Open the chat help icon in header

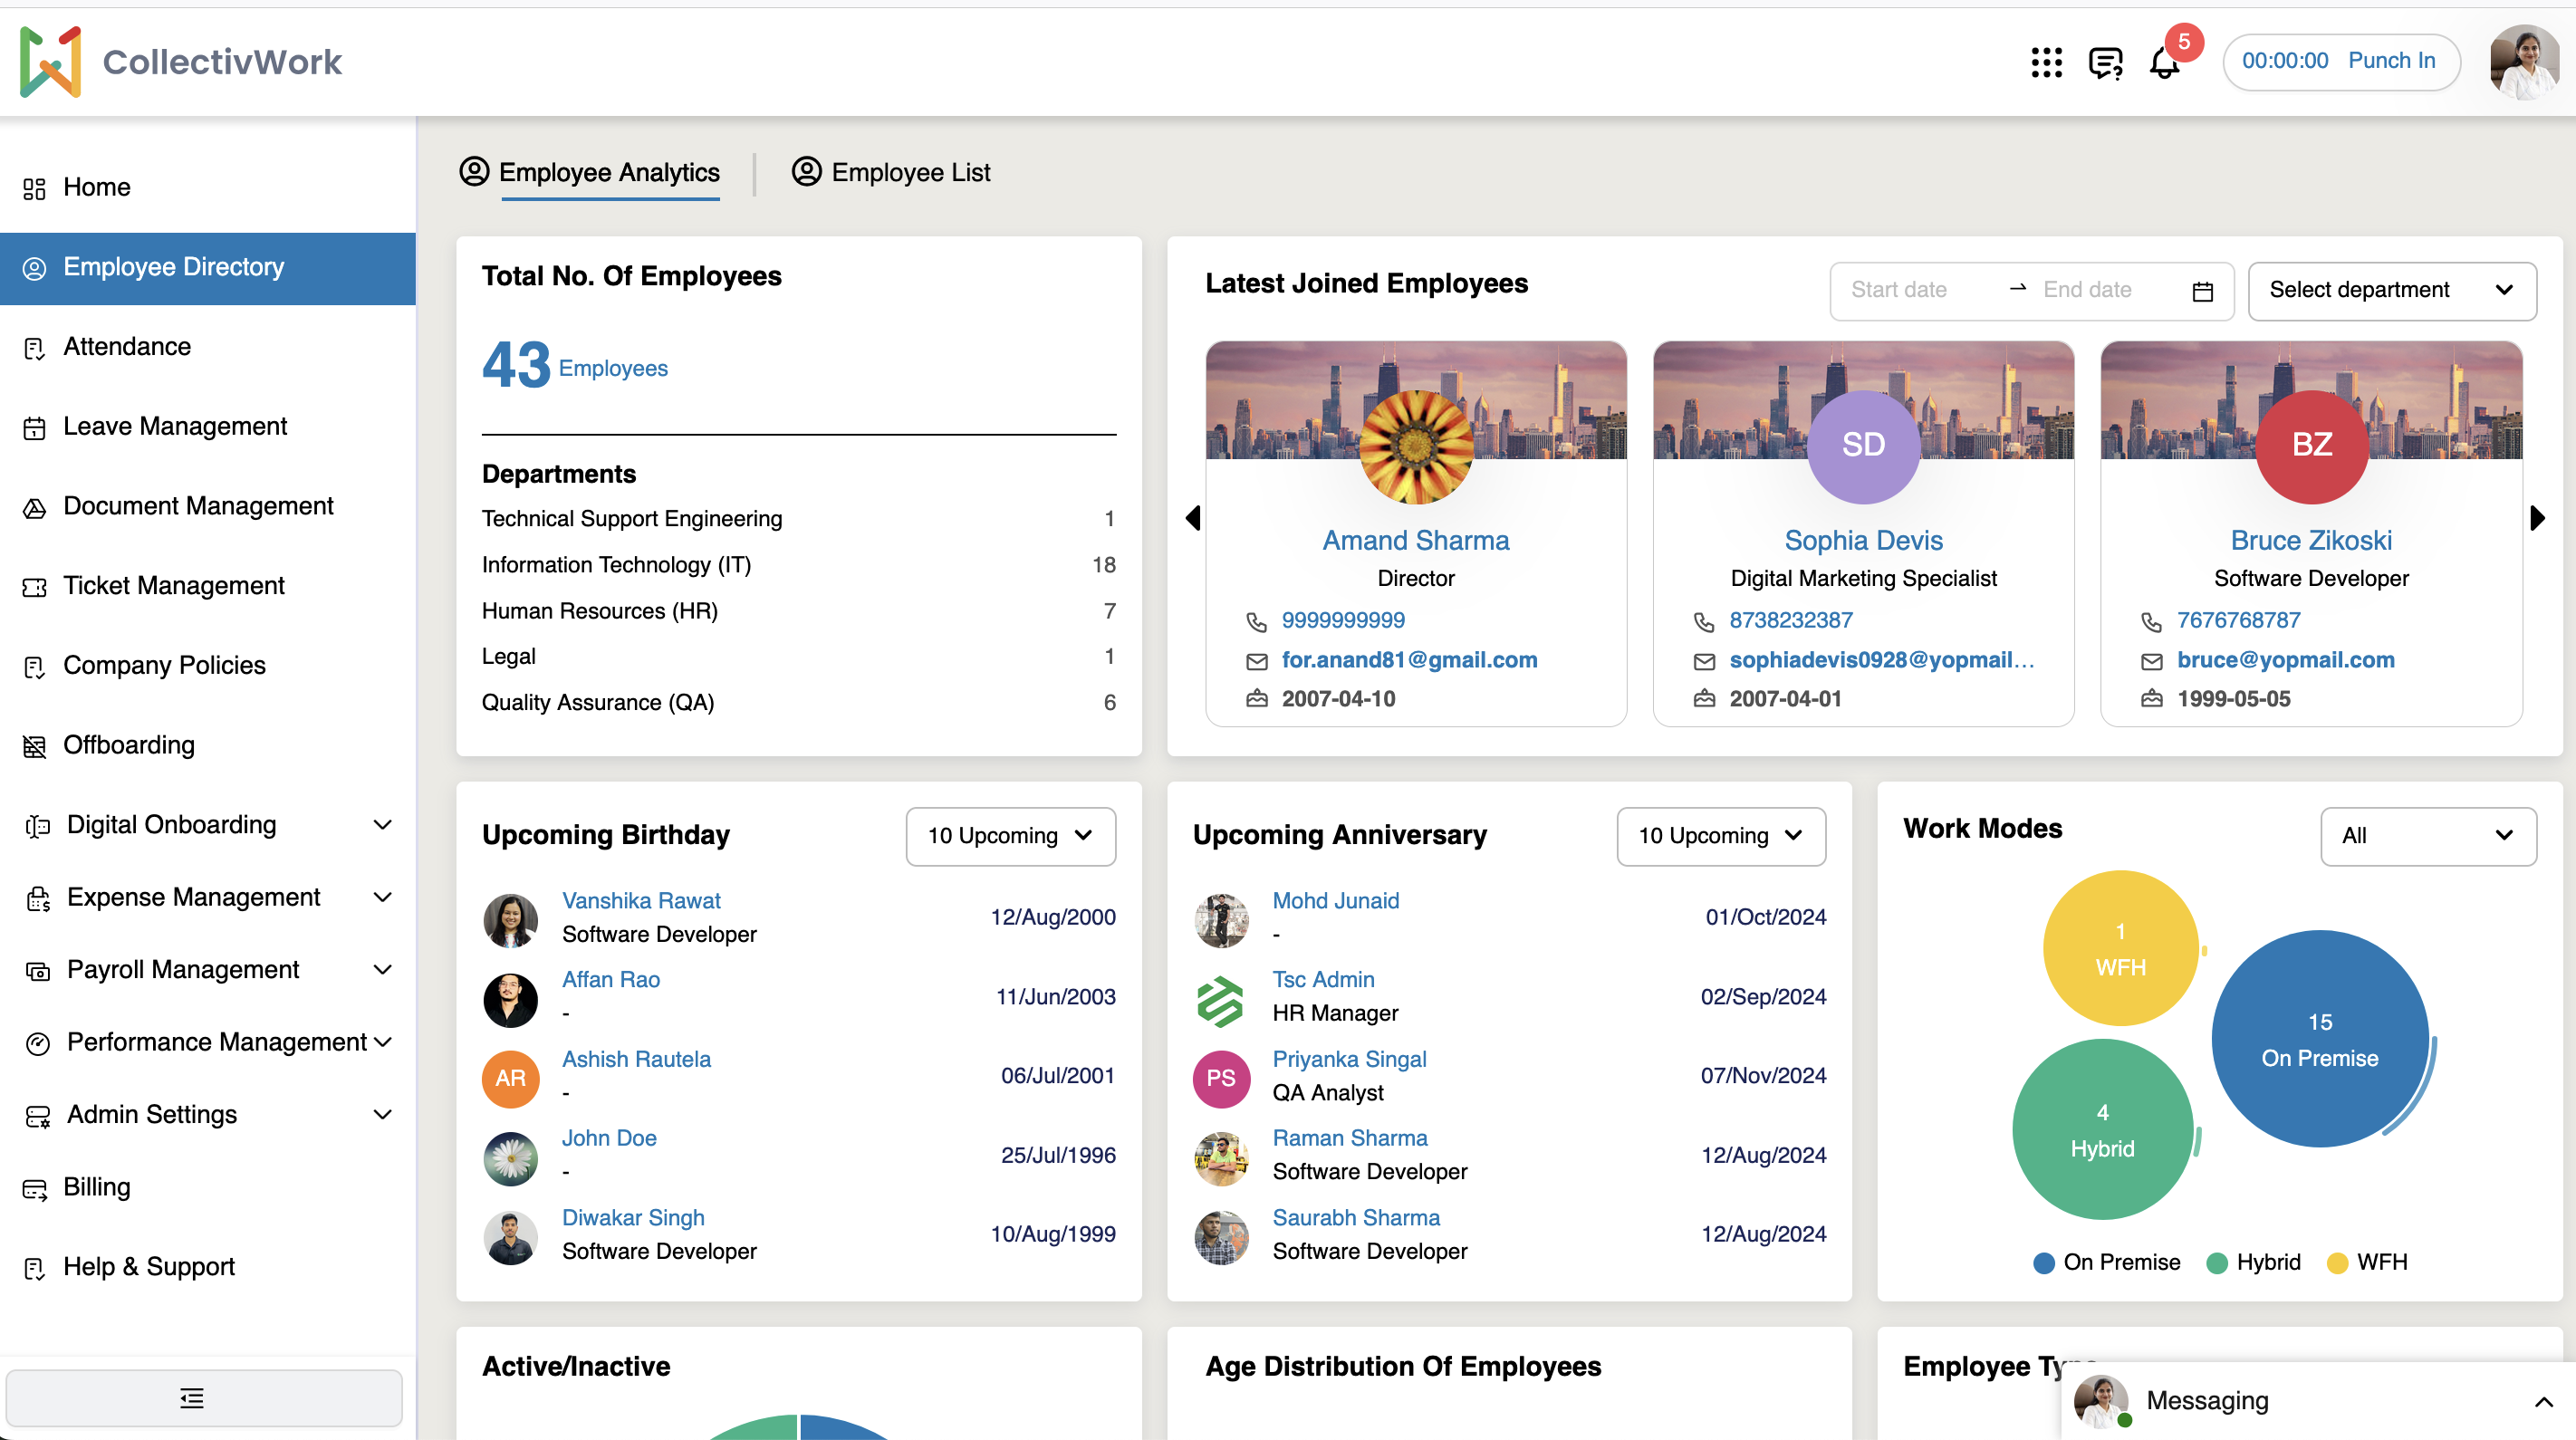(x=2105, y=62)
